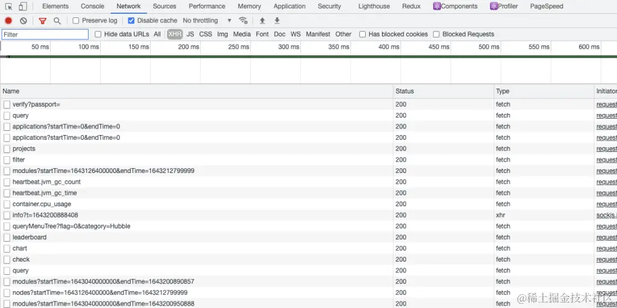Image resolution: width=617 pixels, height=308 pixels.
Task: Check Blocked Requests option
Action: point(436,34)
